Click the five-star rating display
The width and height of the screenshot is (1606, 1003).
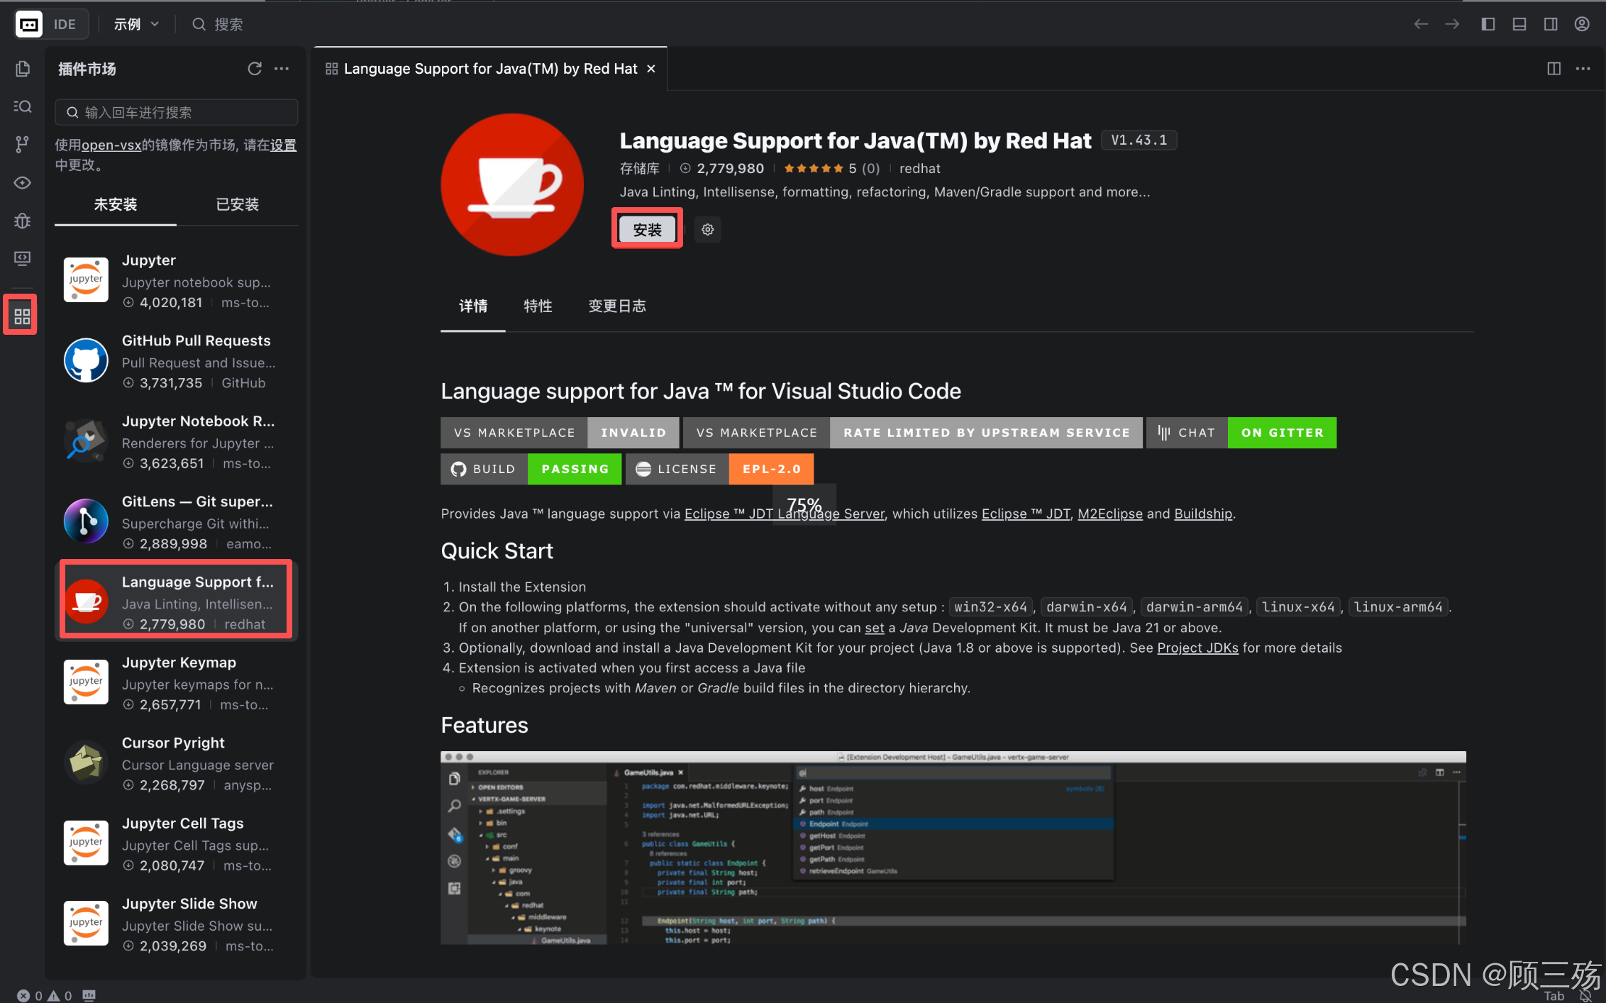click(813, 169)
